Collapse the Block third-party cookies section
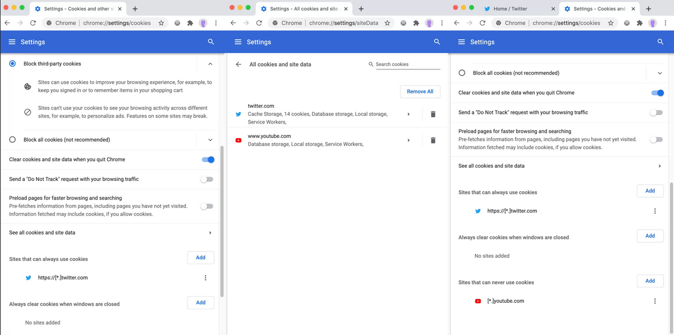 [x=210, y=63]
